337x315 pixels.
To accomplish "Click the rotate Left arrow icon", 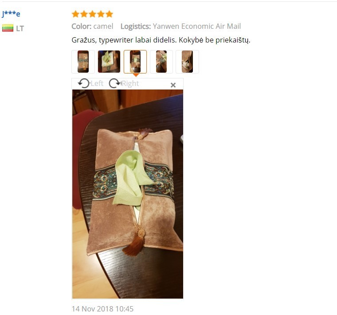I will pos(84,83).
